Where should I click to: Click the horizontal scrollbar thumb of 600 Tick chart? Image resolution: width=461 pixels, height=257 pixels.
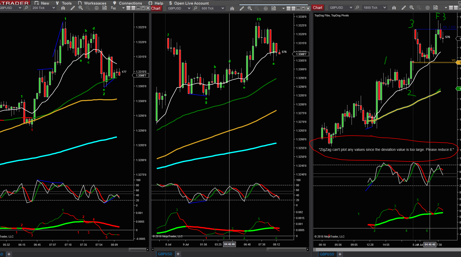pyautogui.click(x=286, y=249)
